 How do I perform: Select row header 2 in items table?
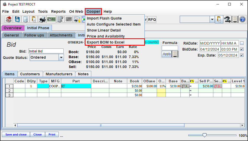(9, 91)
